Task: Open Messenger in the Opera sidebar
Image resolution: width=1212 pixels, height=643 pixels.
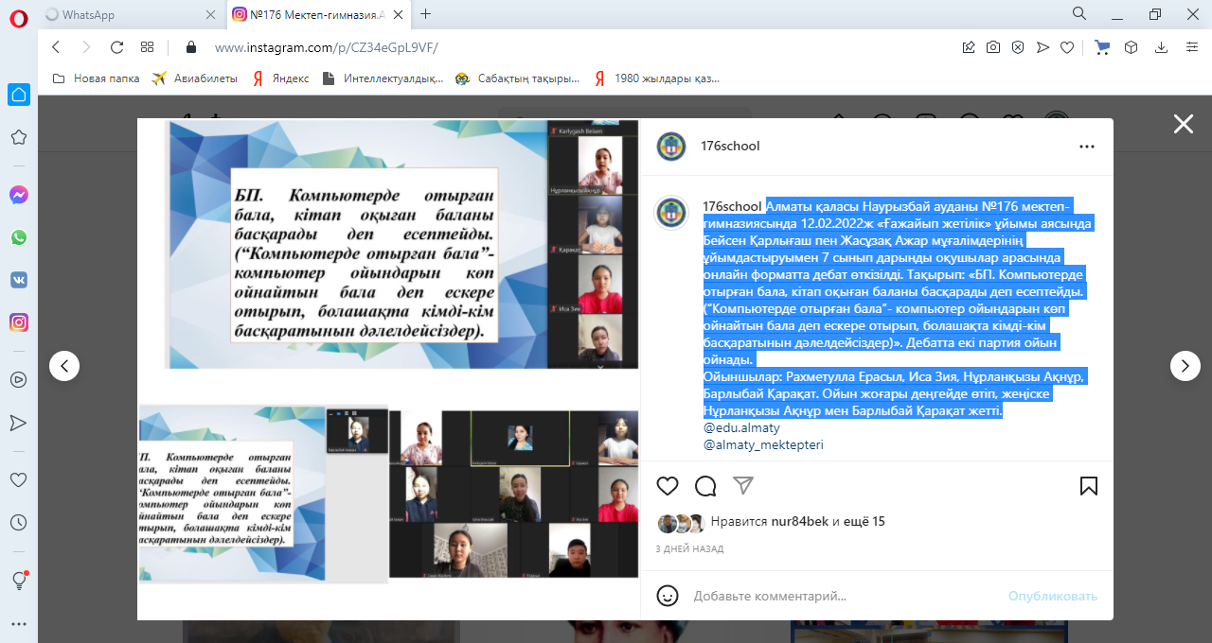Action: point(18,195)
